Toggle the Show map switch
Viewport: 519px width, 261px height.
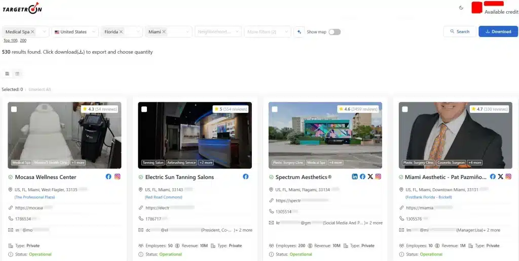tap(335, 32)
